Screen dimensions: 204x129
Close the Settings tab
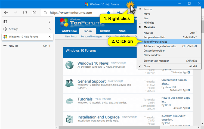point(50,29)
